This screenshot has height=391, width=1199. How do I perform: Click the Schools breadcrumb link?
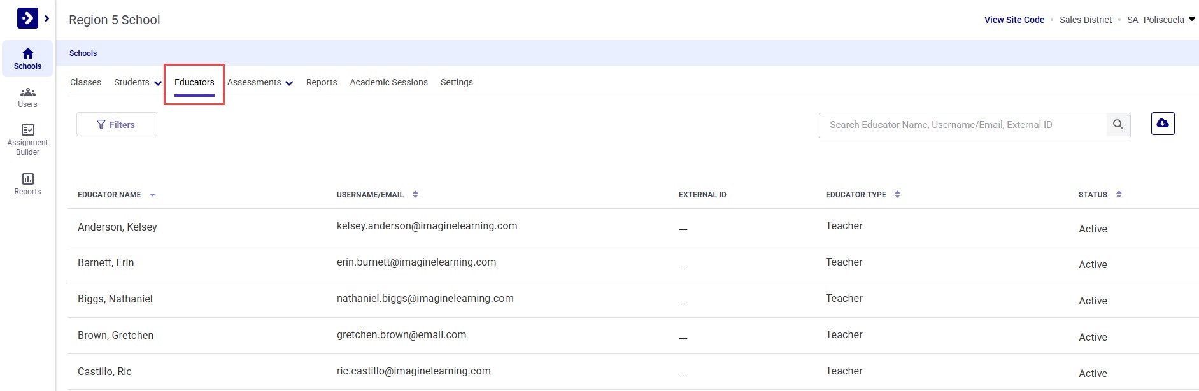pos(83,53)
